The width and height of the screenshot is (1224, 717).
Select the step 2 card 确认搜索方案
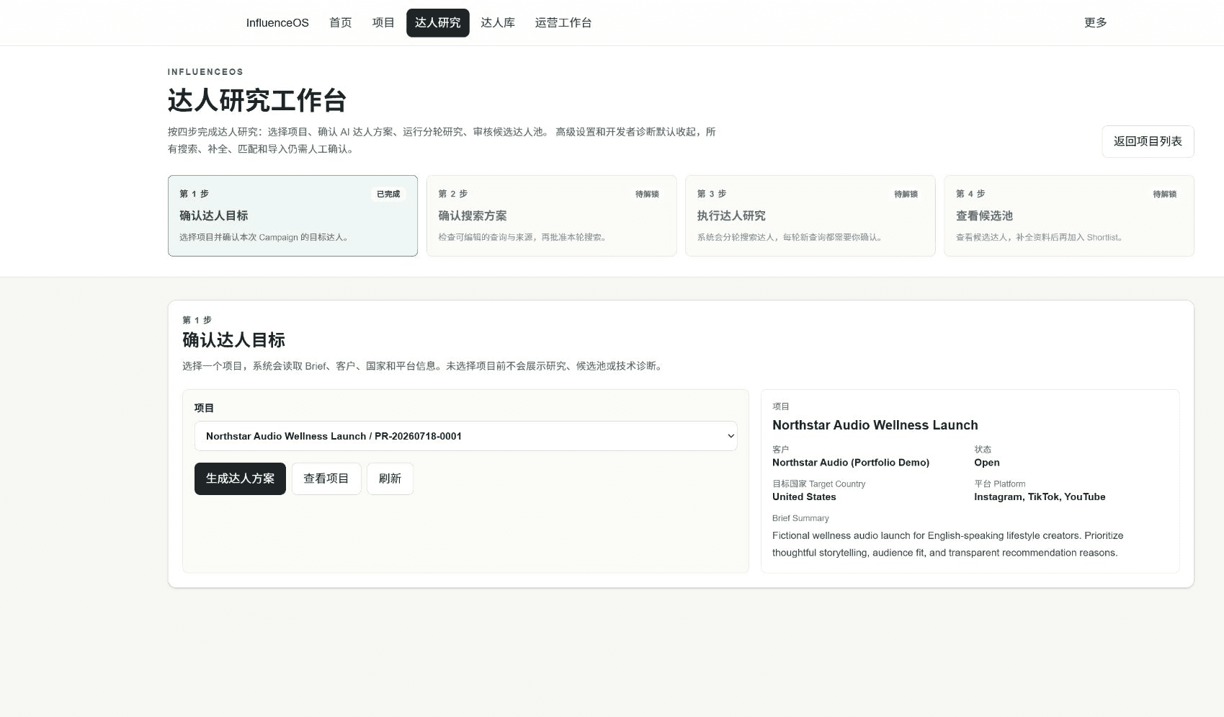coord(551,215)
